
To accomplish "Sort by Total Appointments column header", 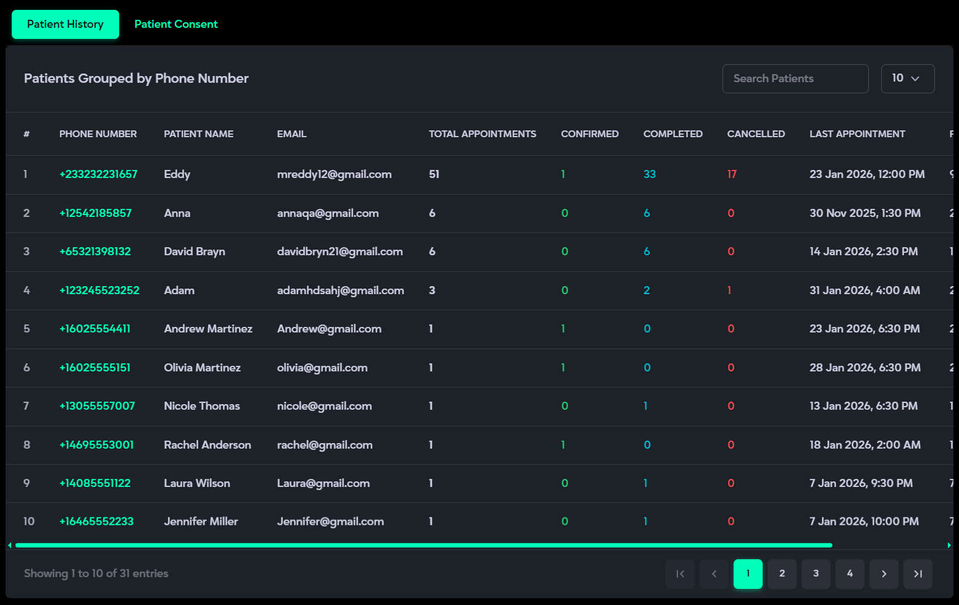I will (482, 134).
